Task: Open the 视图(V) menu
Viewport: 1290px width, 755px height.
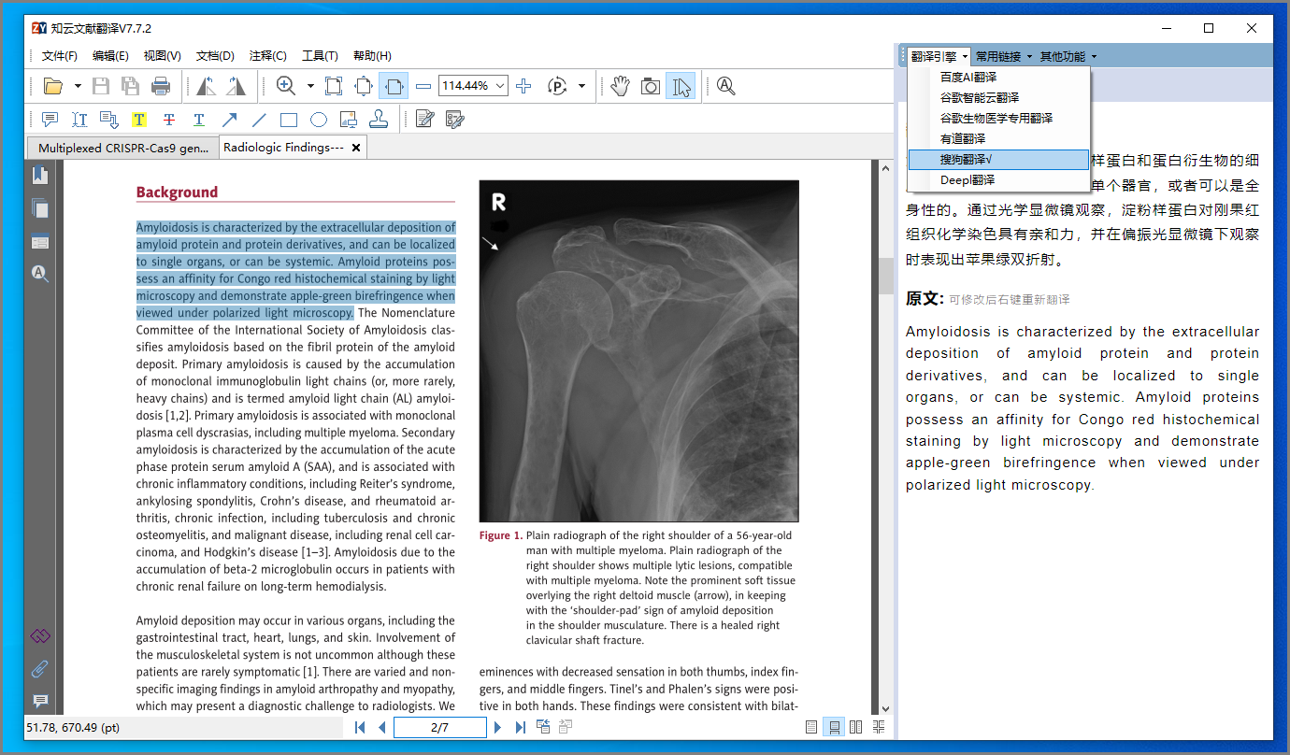Action: click(163, 56)
